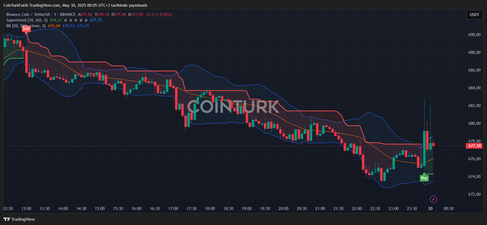Click the 16:00 time axis label

click(x=136, y=209)
